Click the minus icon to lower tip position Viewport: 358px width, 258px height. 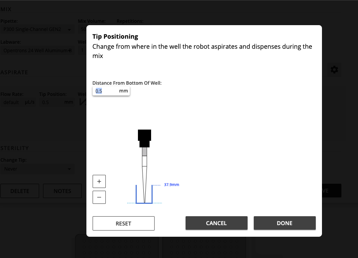coord(99,197)
